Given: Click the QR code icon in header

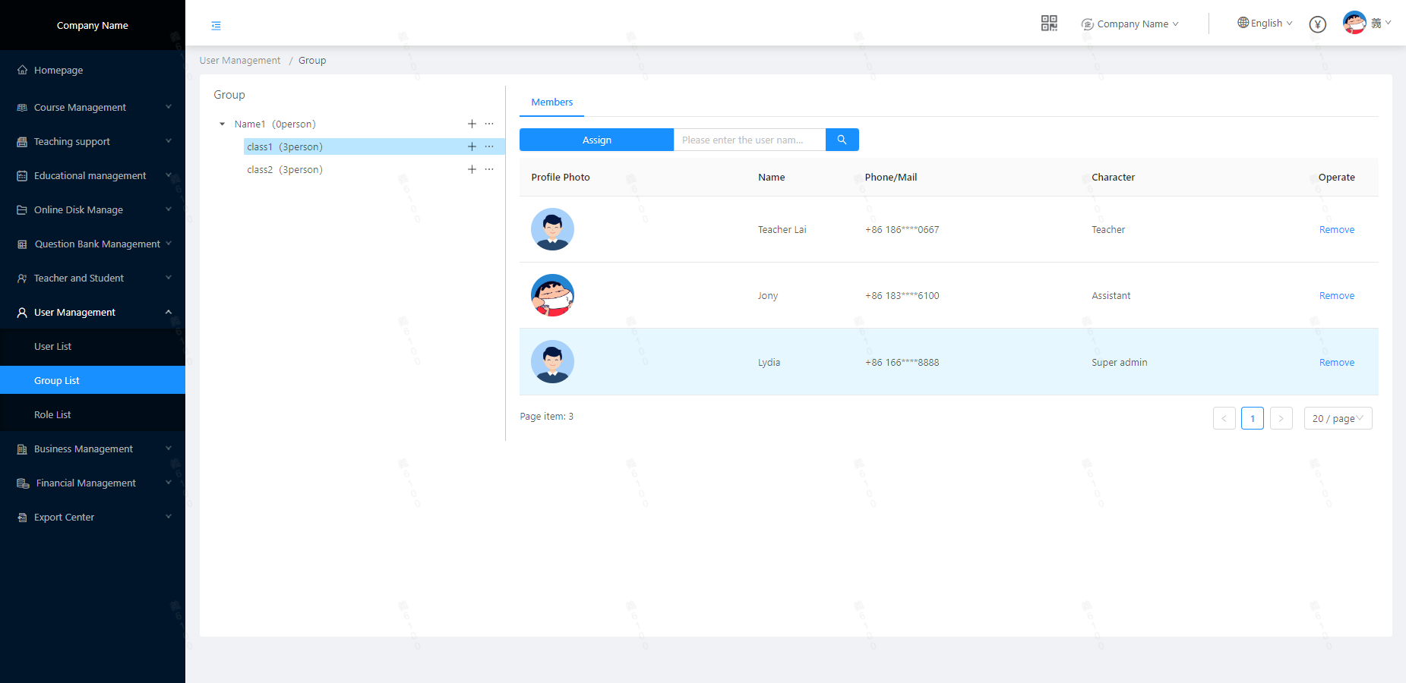Looking at the screenshot, I should (1049, 24).
